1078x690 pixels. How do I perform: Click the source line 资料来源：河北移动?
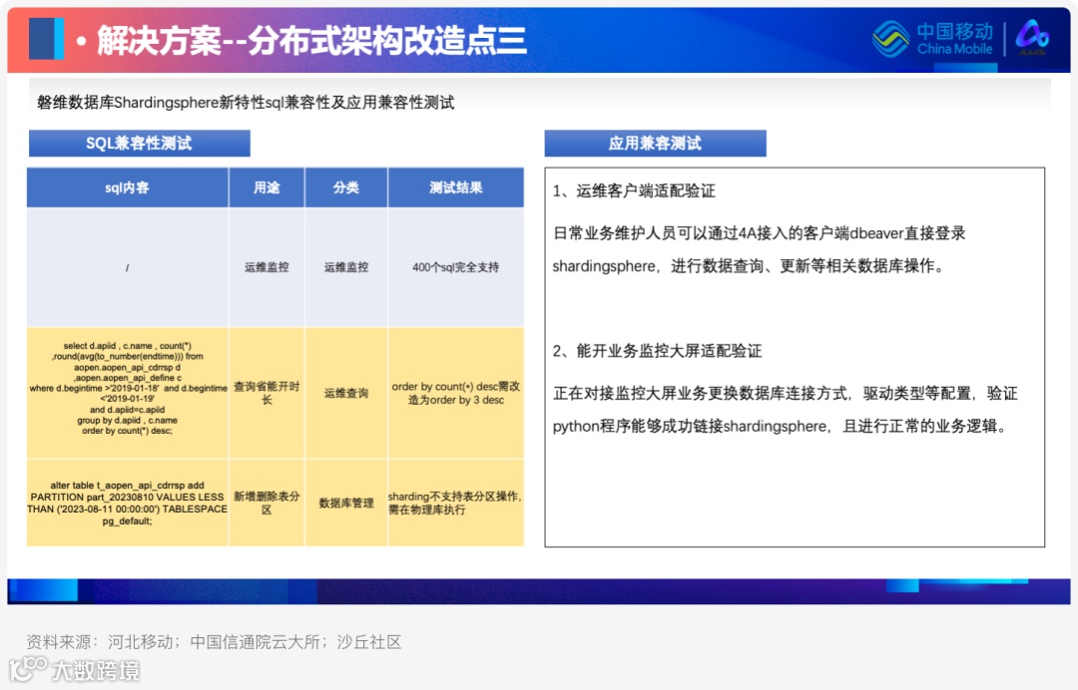click(x=214, y=642)
